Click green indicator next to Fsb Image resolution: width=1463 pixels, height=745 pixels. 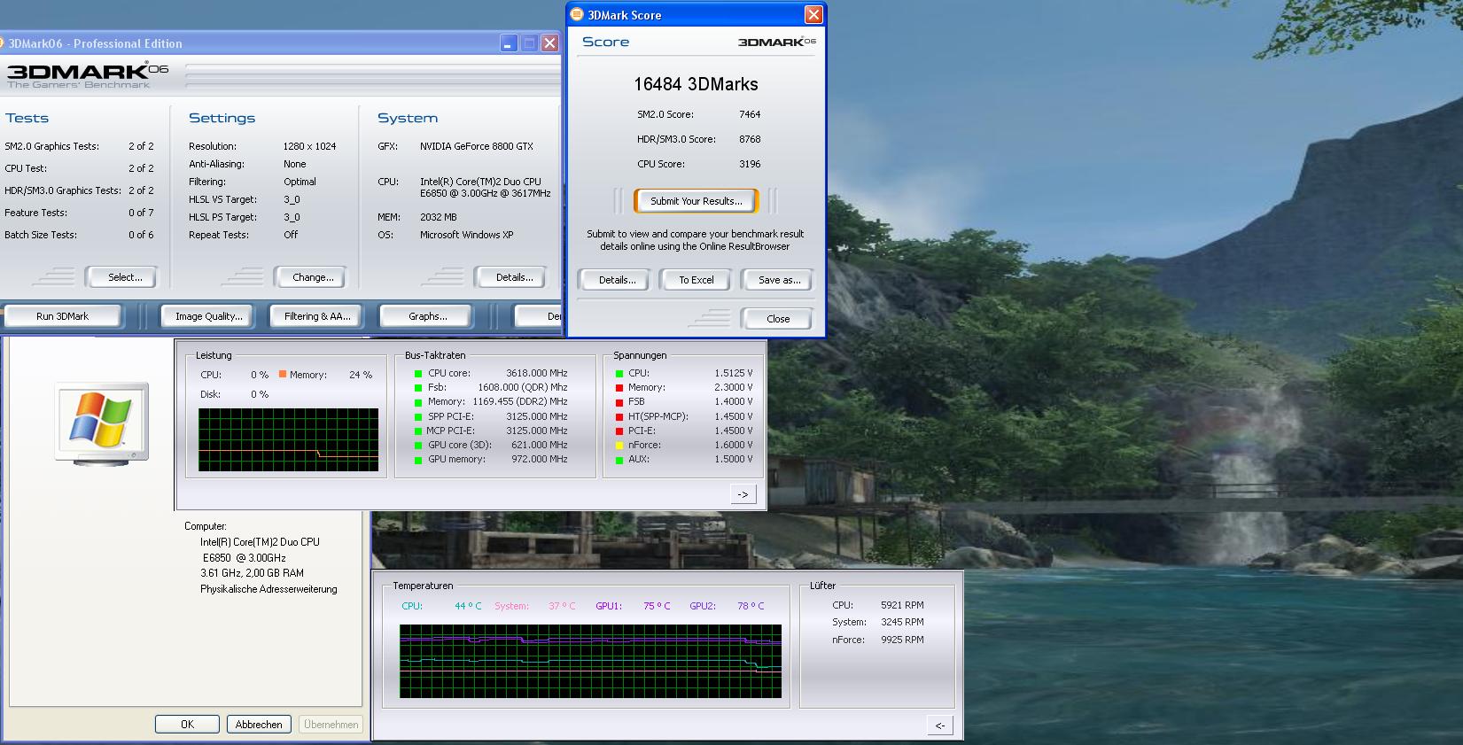tap(418, 388)
